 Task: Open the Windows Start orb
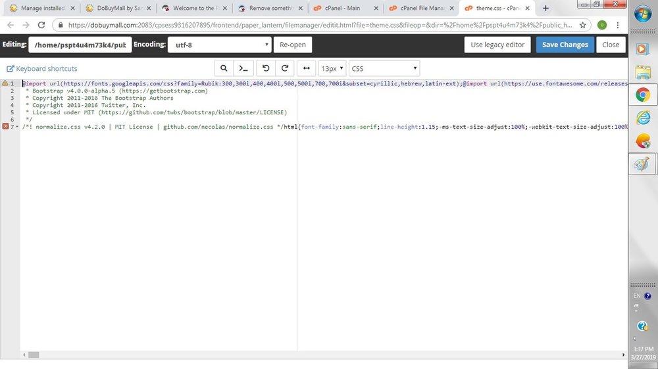[x=642, y=14]
